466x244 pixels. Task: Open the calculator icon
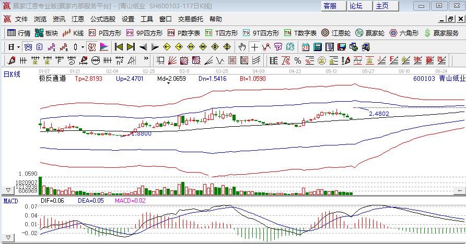pyautogui.click(x=318, y=47)
